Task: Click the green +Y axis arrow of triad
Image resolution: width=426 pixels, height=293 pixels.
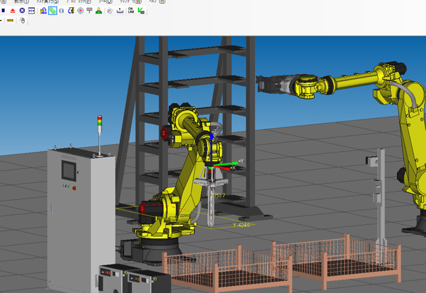Action: 227,163
